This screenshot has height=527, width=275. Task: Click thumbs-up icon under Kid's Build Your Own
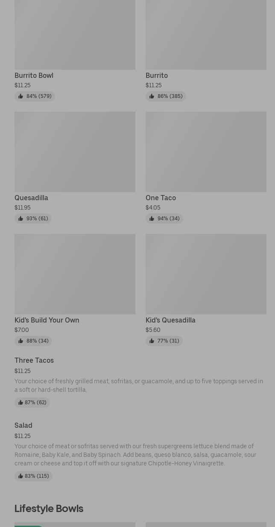20,341
